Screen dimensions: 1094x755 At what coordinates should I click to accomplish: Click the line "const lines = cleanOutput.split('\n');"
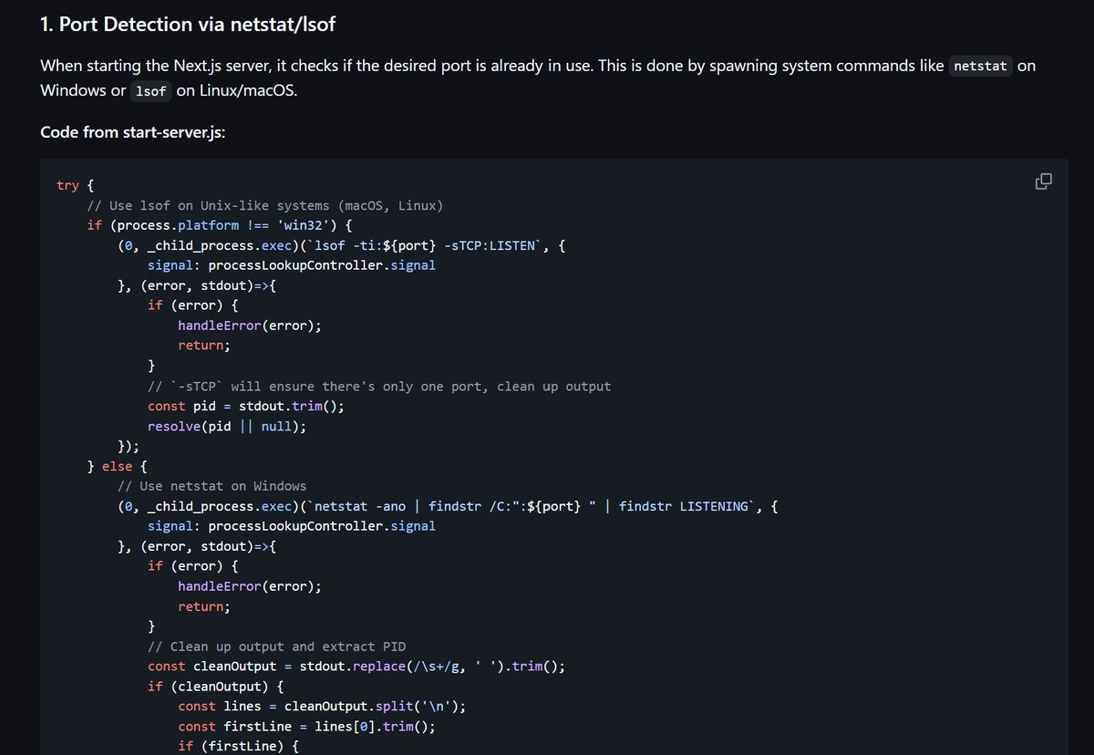(323, 707)
